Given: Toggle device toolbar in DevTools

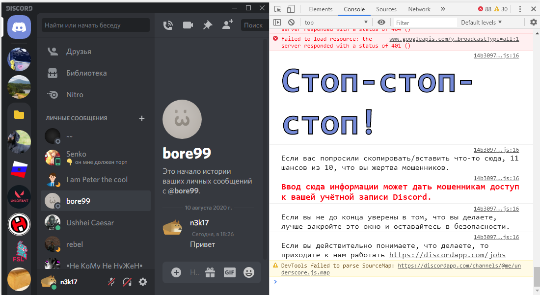Looking at the screenshot, I should 291,9.
